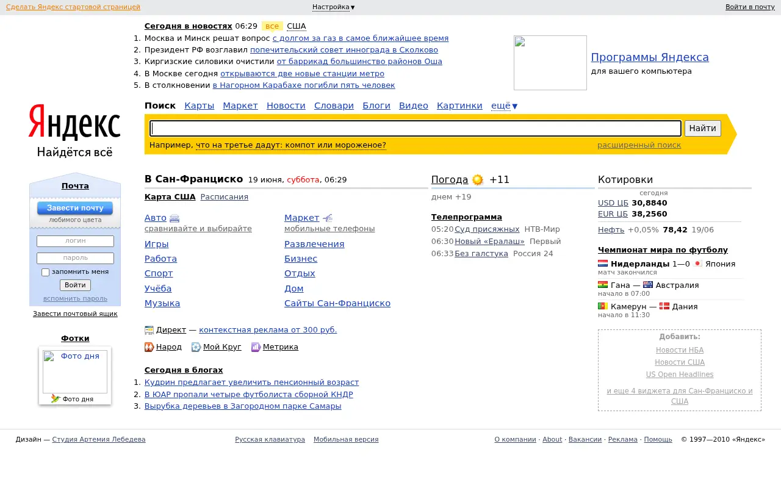Open Мобильная версия link
781x488 pixels.
pyautogui.click(x=346, y=439)
